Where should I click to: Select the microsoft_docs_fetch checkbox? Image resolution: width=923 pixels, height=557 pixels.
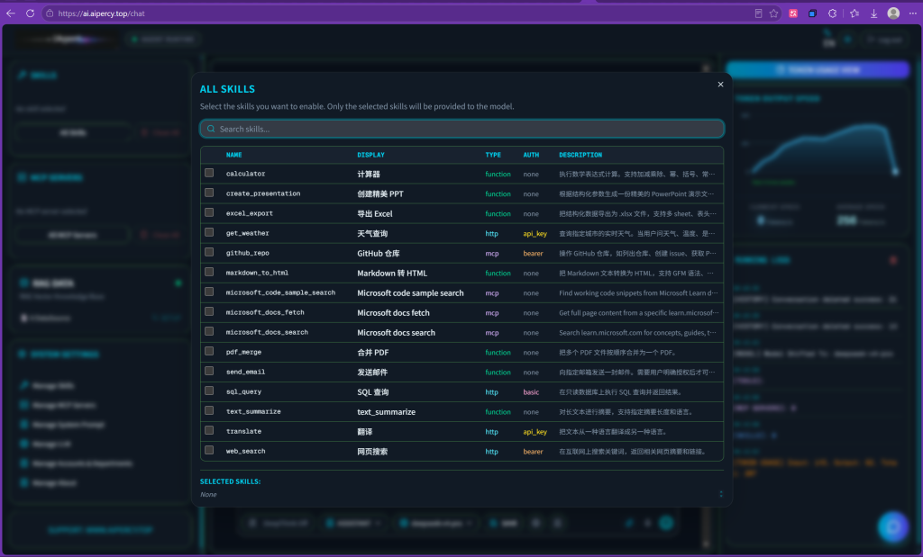(209, 311)
